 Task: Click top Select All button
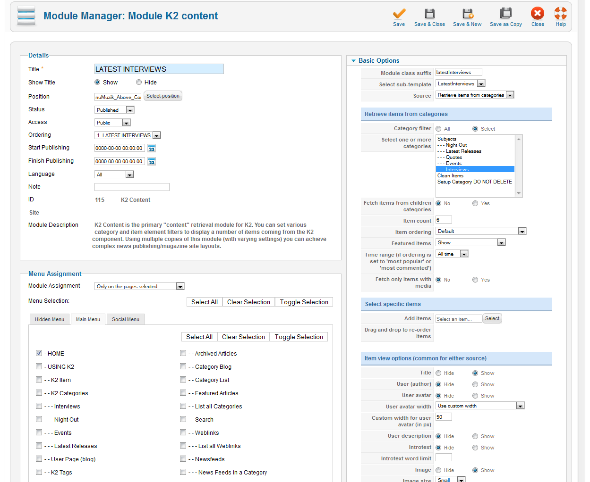pyautogui.click(x=205, y=302)
